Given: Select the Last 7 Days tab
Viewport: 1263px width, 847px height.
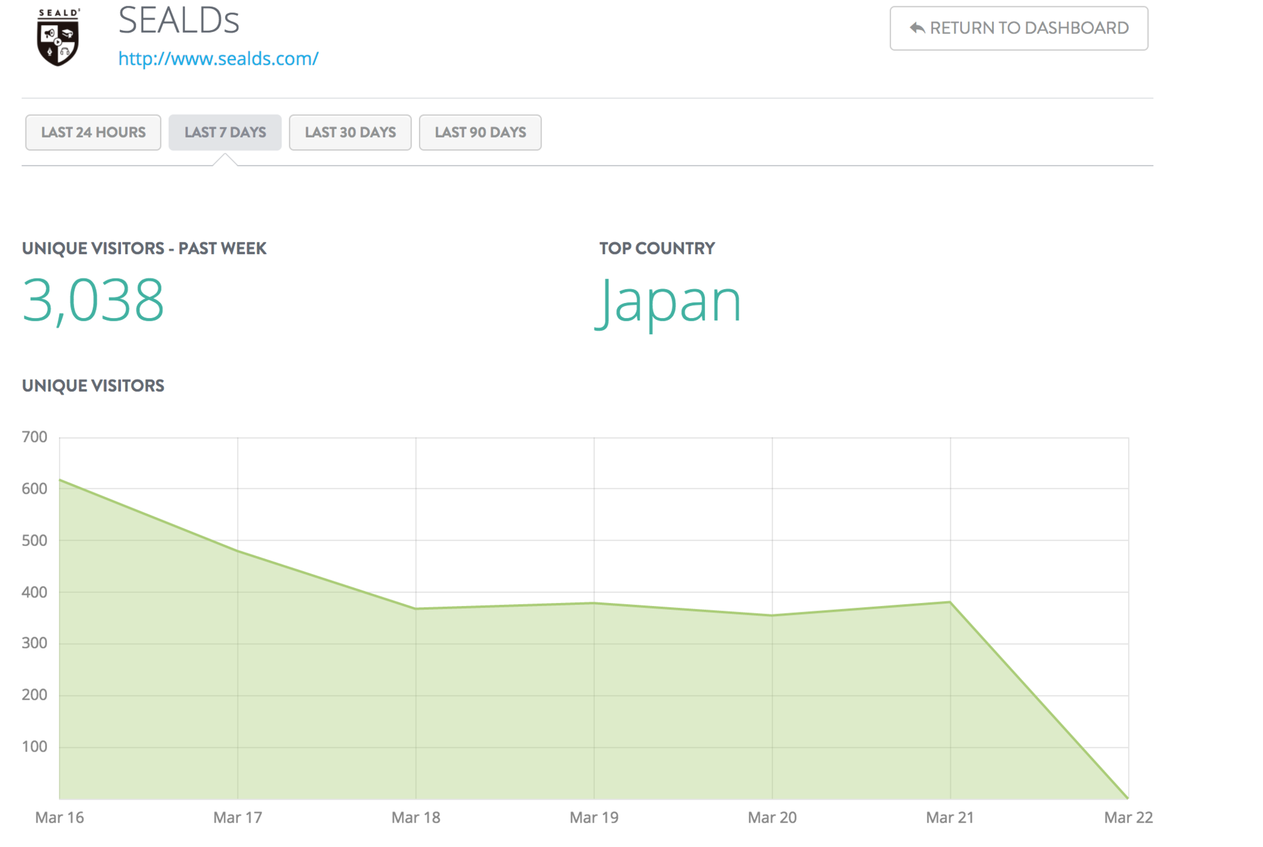Looking at the screenshot, I should [225, 132].
